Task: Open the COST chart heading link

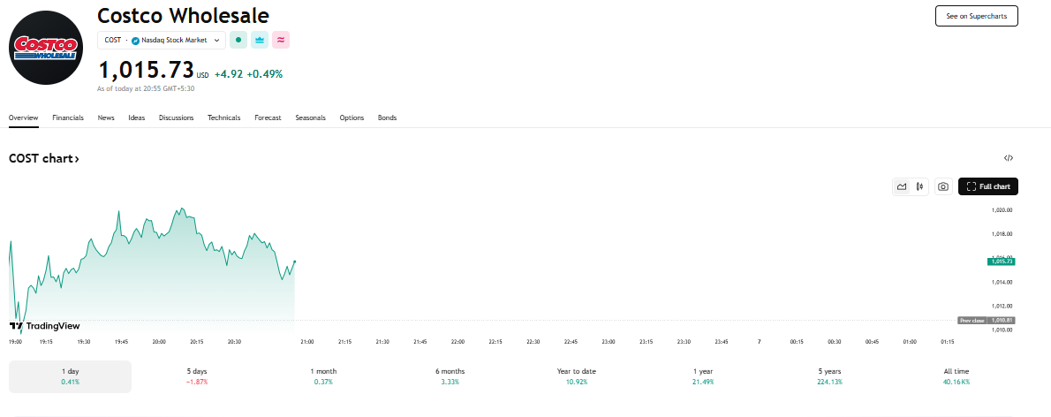Action: [x=44, y=159]
